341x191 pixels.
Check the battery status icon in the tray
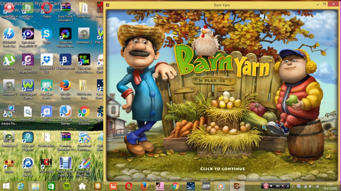(x=305, y=186)
